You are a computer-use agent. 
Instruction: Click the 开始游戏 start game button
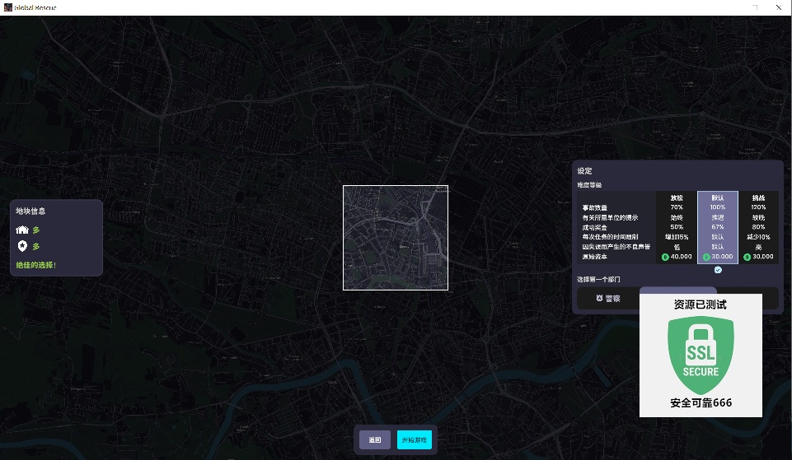(415, 439)
